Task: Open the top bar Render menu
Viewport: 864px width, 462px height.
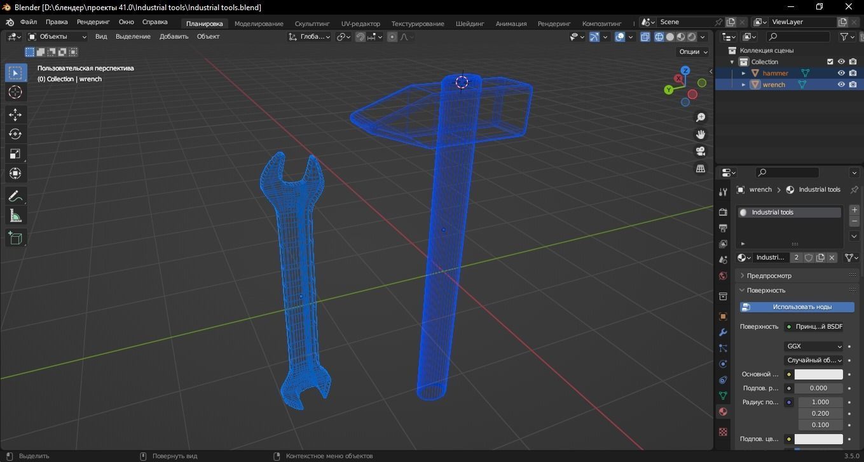Action: pyautogui.click(x=93, y=22)
